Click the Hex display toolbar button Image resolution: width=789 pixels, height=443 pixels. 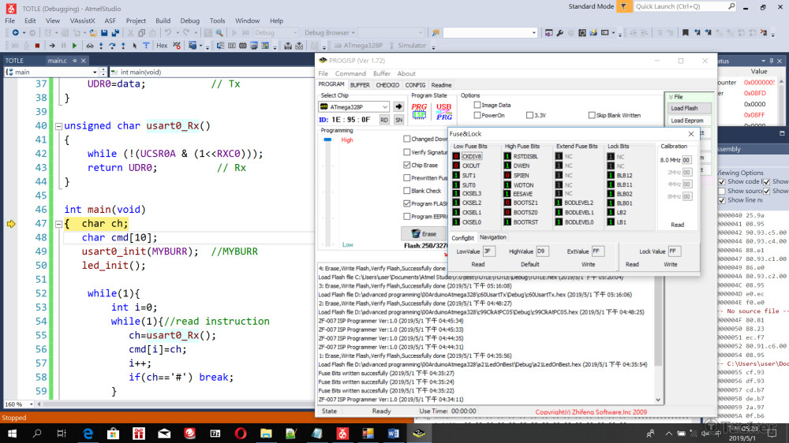pyautogui.click(x=162, y=46)
